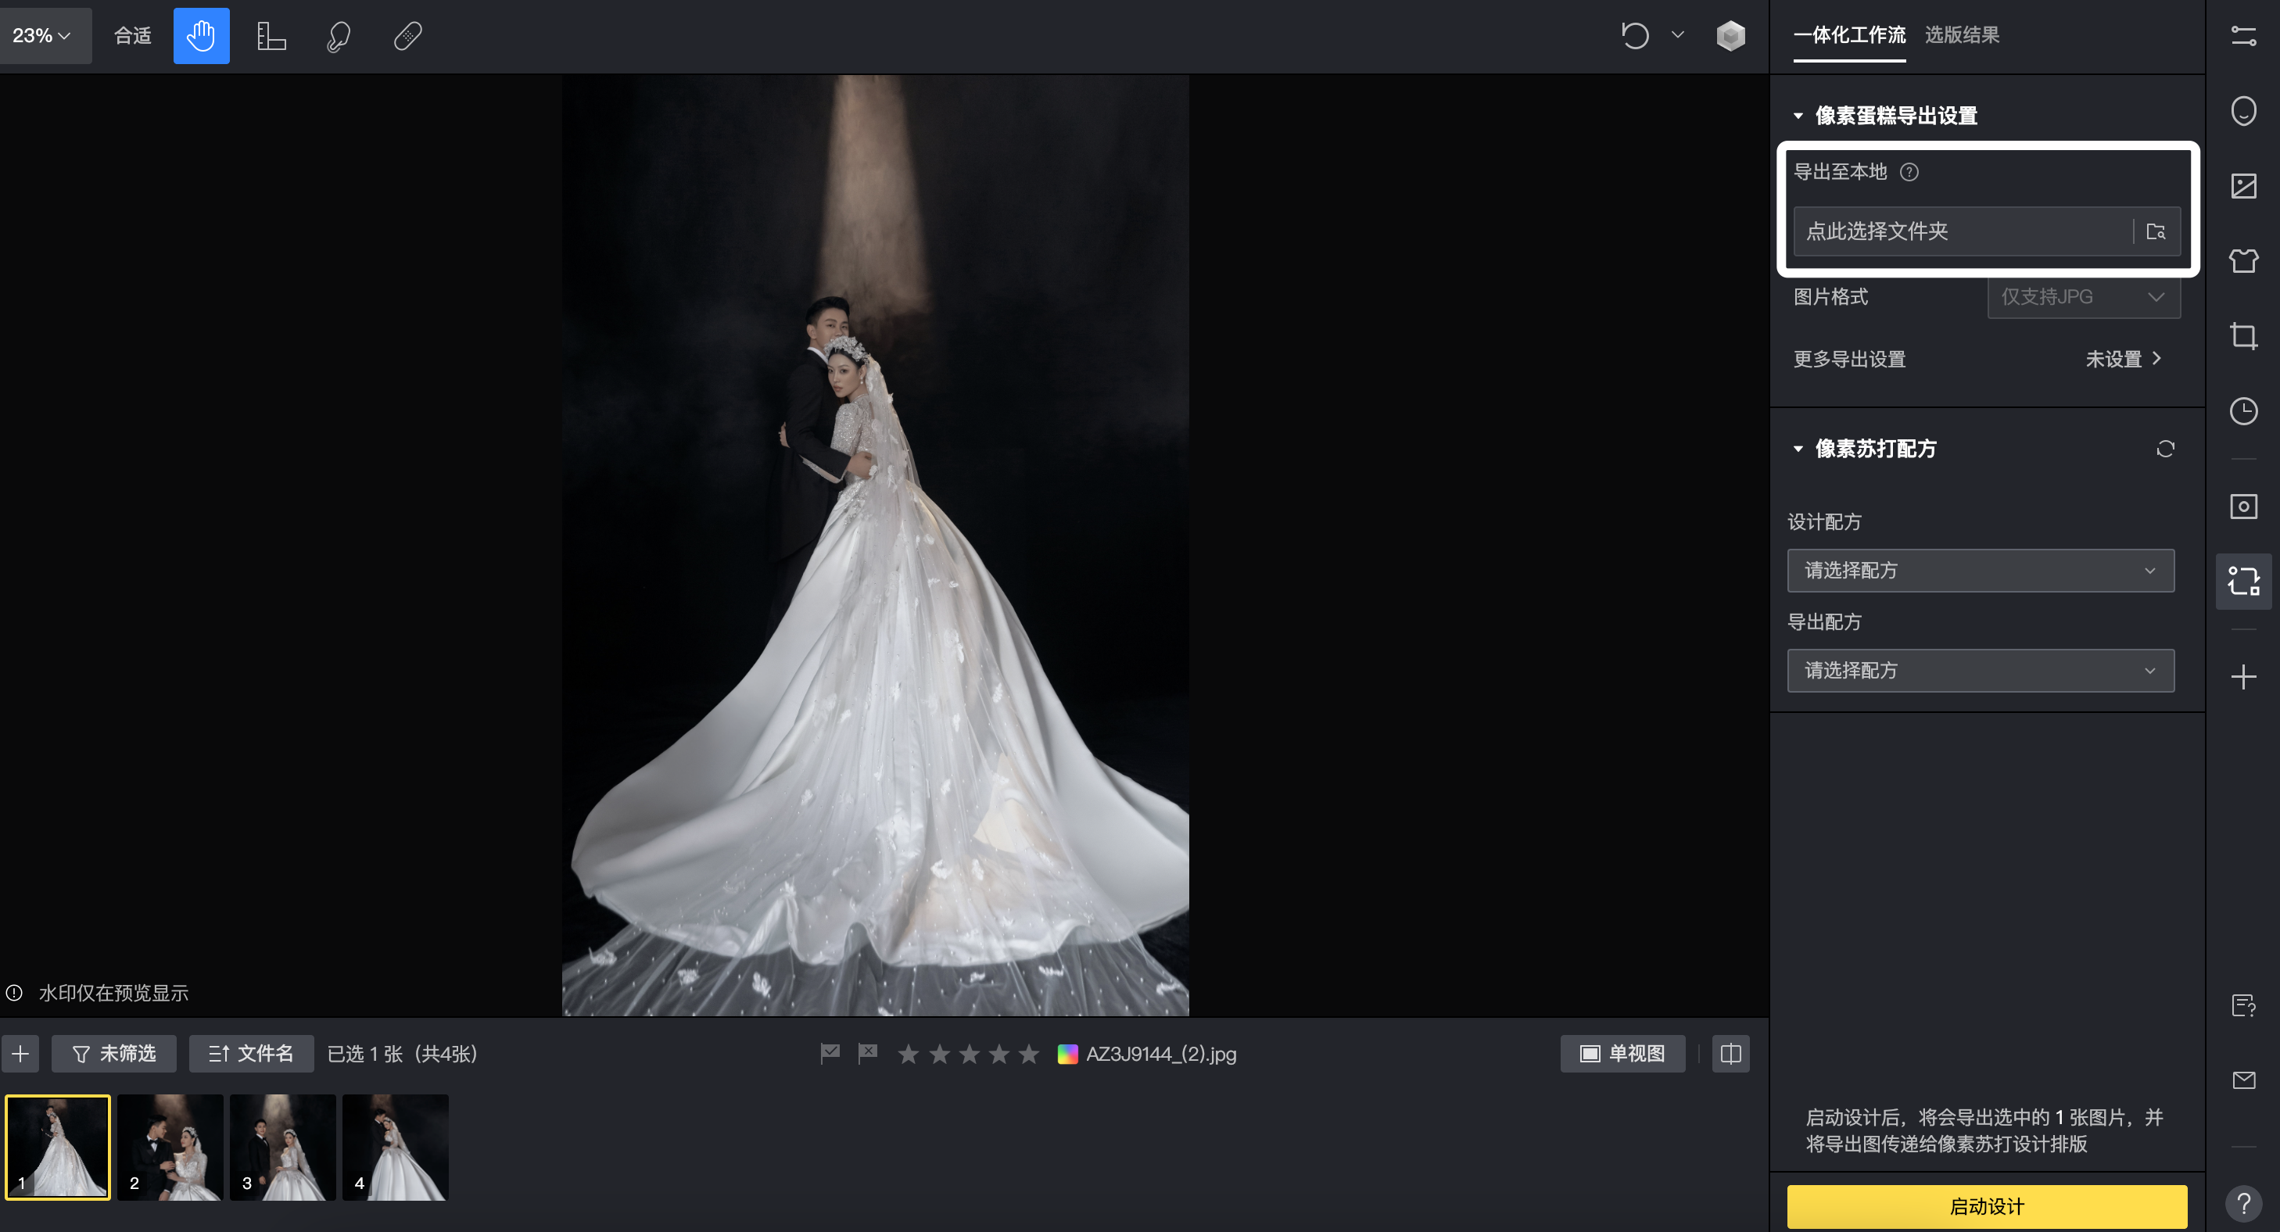
Task: Open the 设计配方 dropdown
Action: coord(1980,570)
